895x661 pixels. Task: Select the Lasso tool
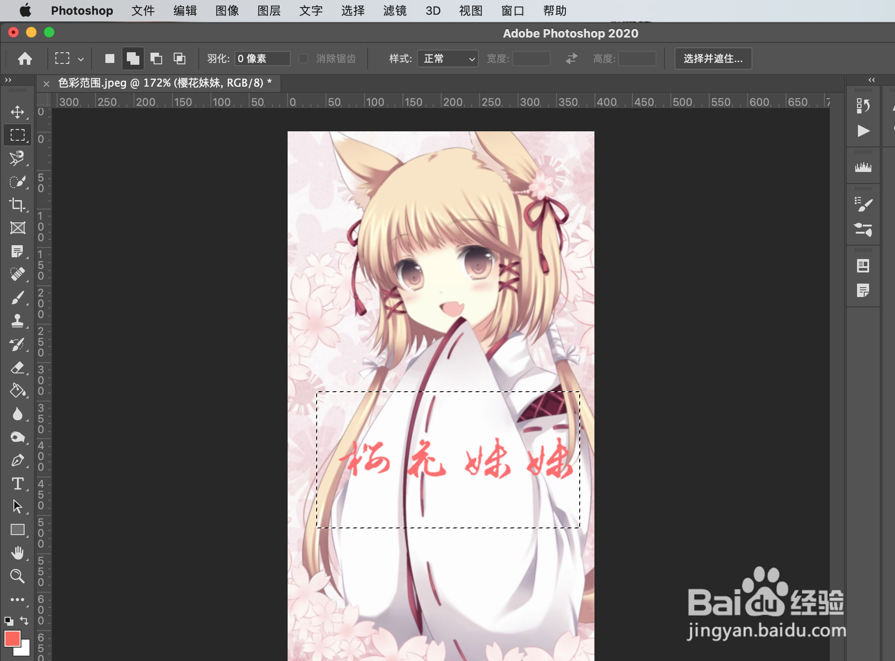[17, 158]
